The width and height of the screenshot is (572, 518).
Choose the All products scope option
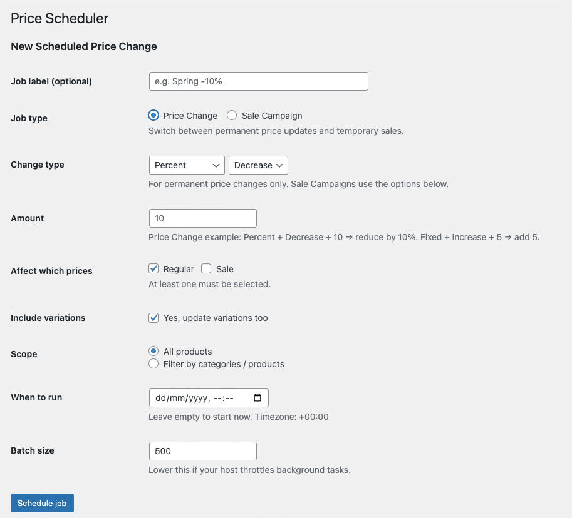click(153, 351)
